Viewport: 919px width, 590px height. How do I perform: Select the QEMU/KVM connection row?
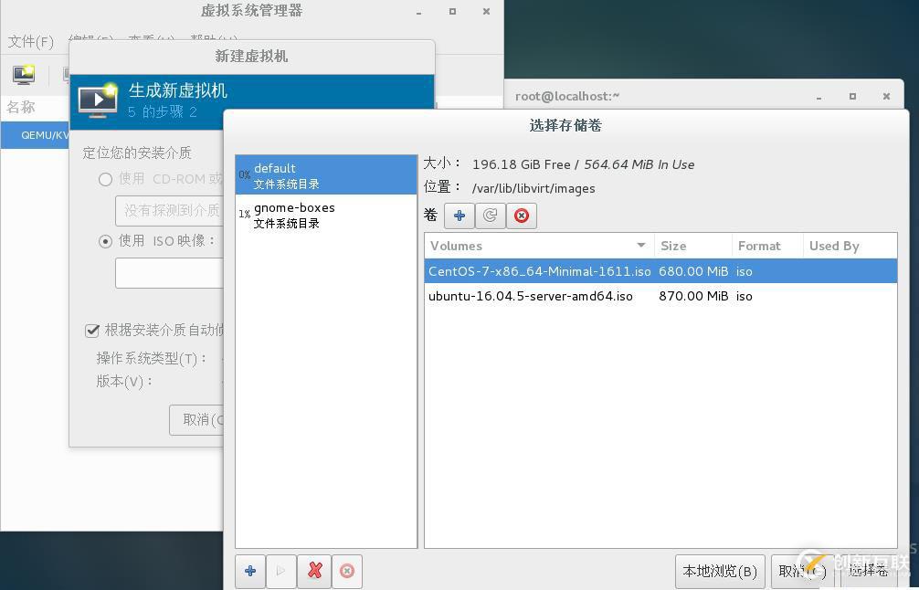35,135
